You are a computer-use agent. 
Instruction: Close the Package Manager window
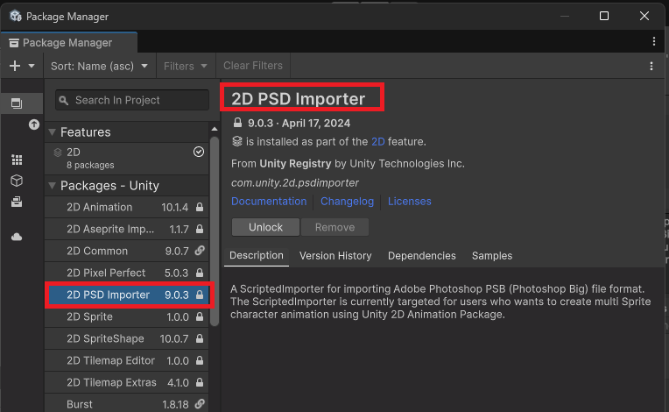tap(644, 17)
